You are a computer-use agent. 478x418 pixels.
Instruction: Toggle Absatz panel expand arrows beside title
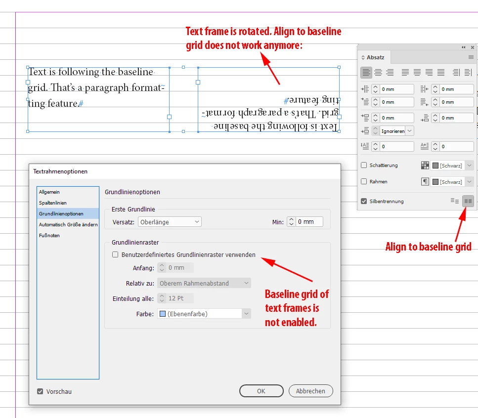[x=363, y=57]
